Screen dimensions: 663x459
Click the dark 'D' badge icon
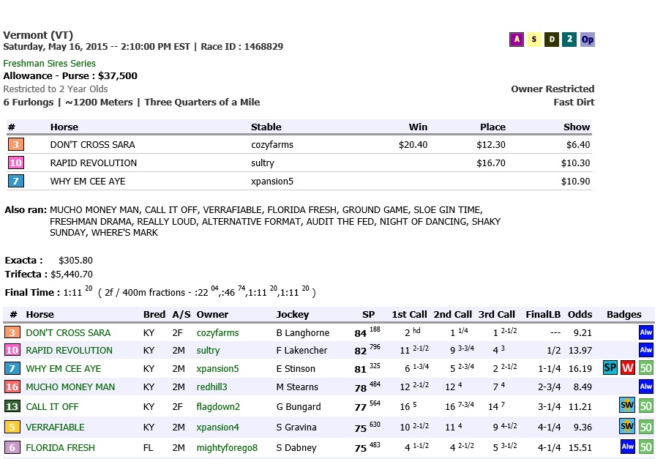click(x=551, y=40)
